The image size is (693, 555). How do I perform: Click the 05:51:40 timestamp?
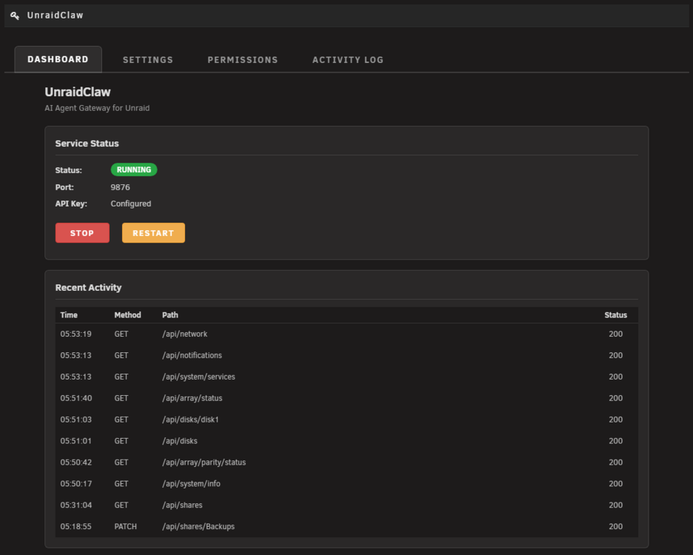[76, 398]
